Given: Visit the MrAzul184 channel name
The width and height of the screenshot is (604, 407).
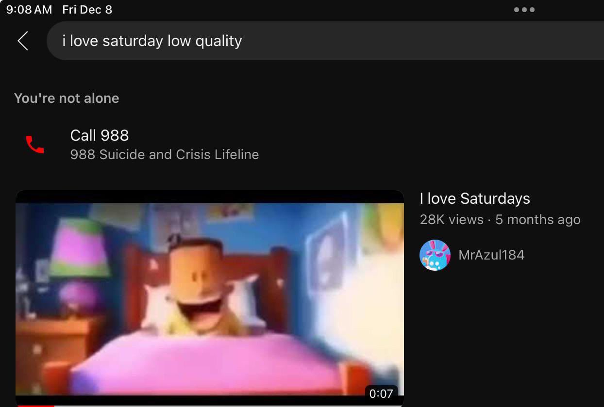Looking at the screenshot, I should click(x=491, y=255).
